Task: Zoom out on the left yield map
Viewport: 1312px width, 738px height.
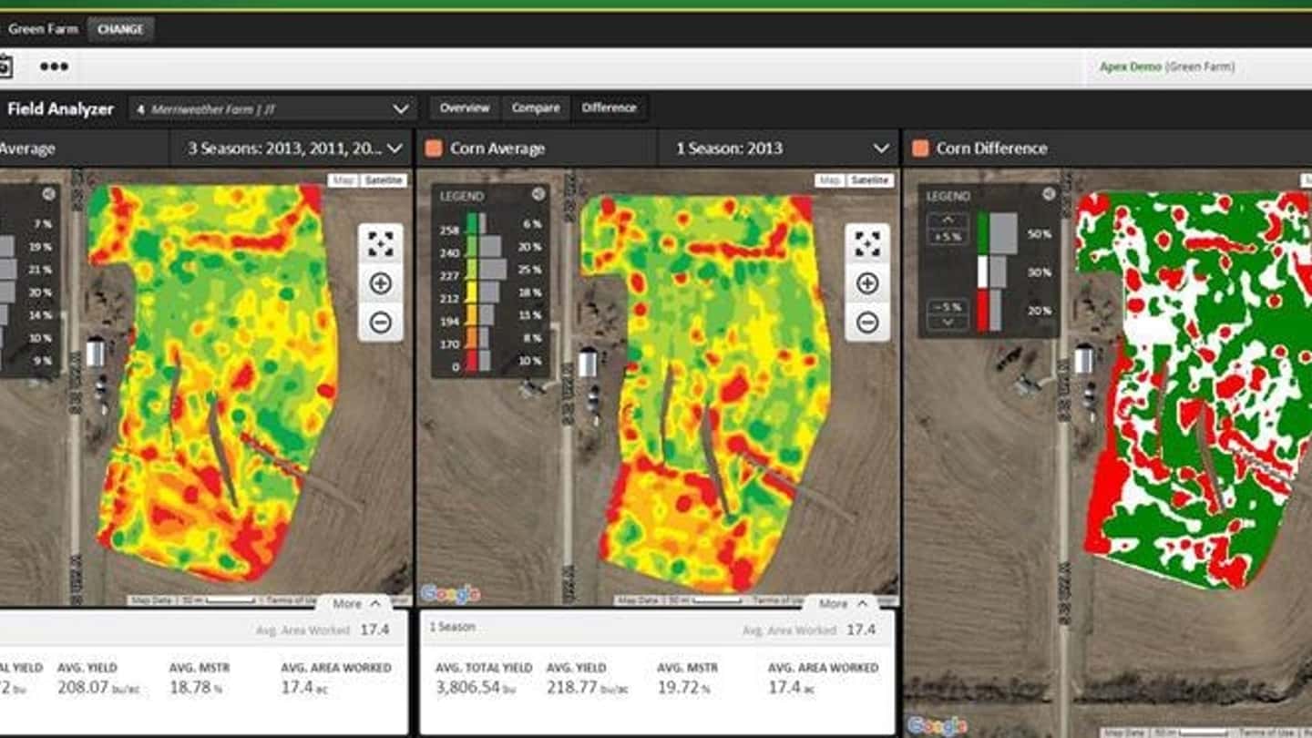Action: pos(381,322)
